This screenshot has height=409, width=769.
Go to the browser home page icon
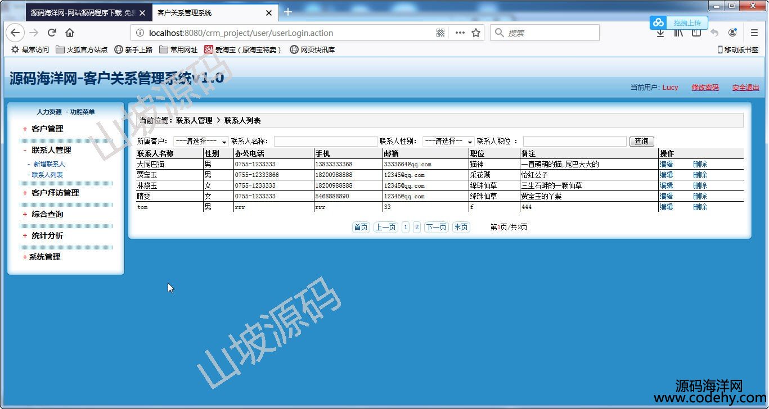click(70, 33)
